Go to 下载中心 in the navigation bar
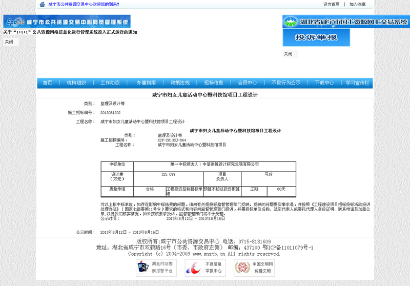This screenshot has height=286, width=410. (324, 83)
